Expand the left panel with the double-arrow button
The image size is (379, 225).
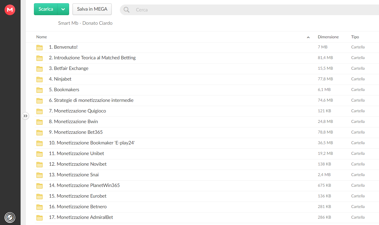pos(25,116)
